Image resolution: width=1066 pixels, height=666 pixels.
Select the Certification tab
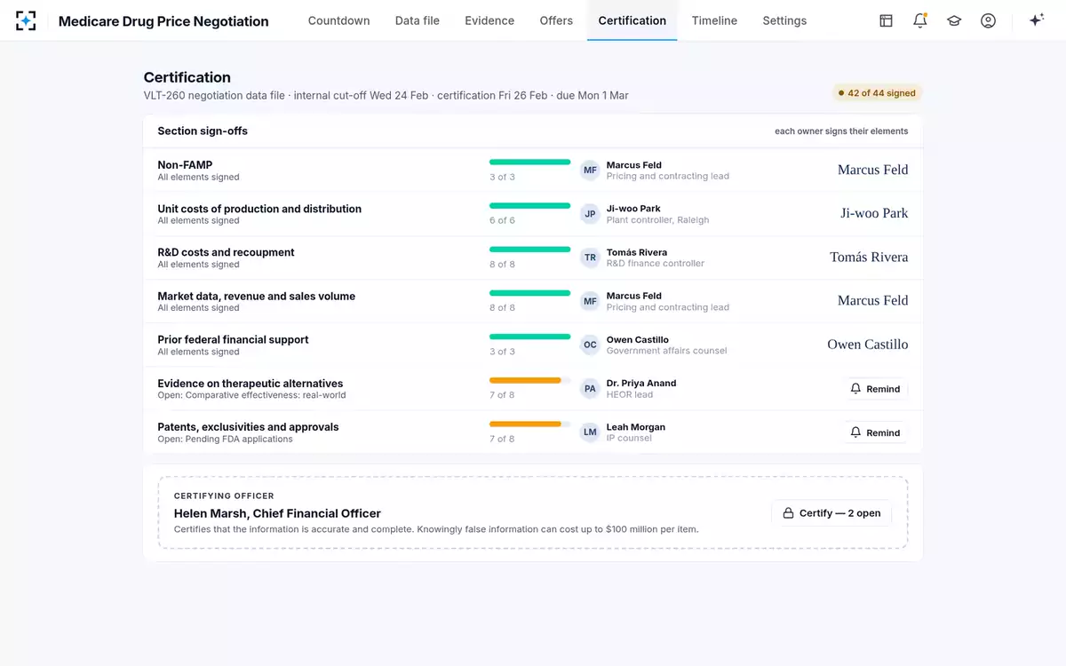[632, 20]
